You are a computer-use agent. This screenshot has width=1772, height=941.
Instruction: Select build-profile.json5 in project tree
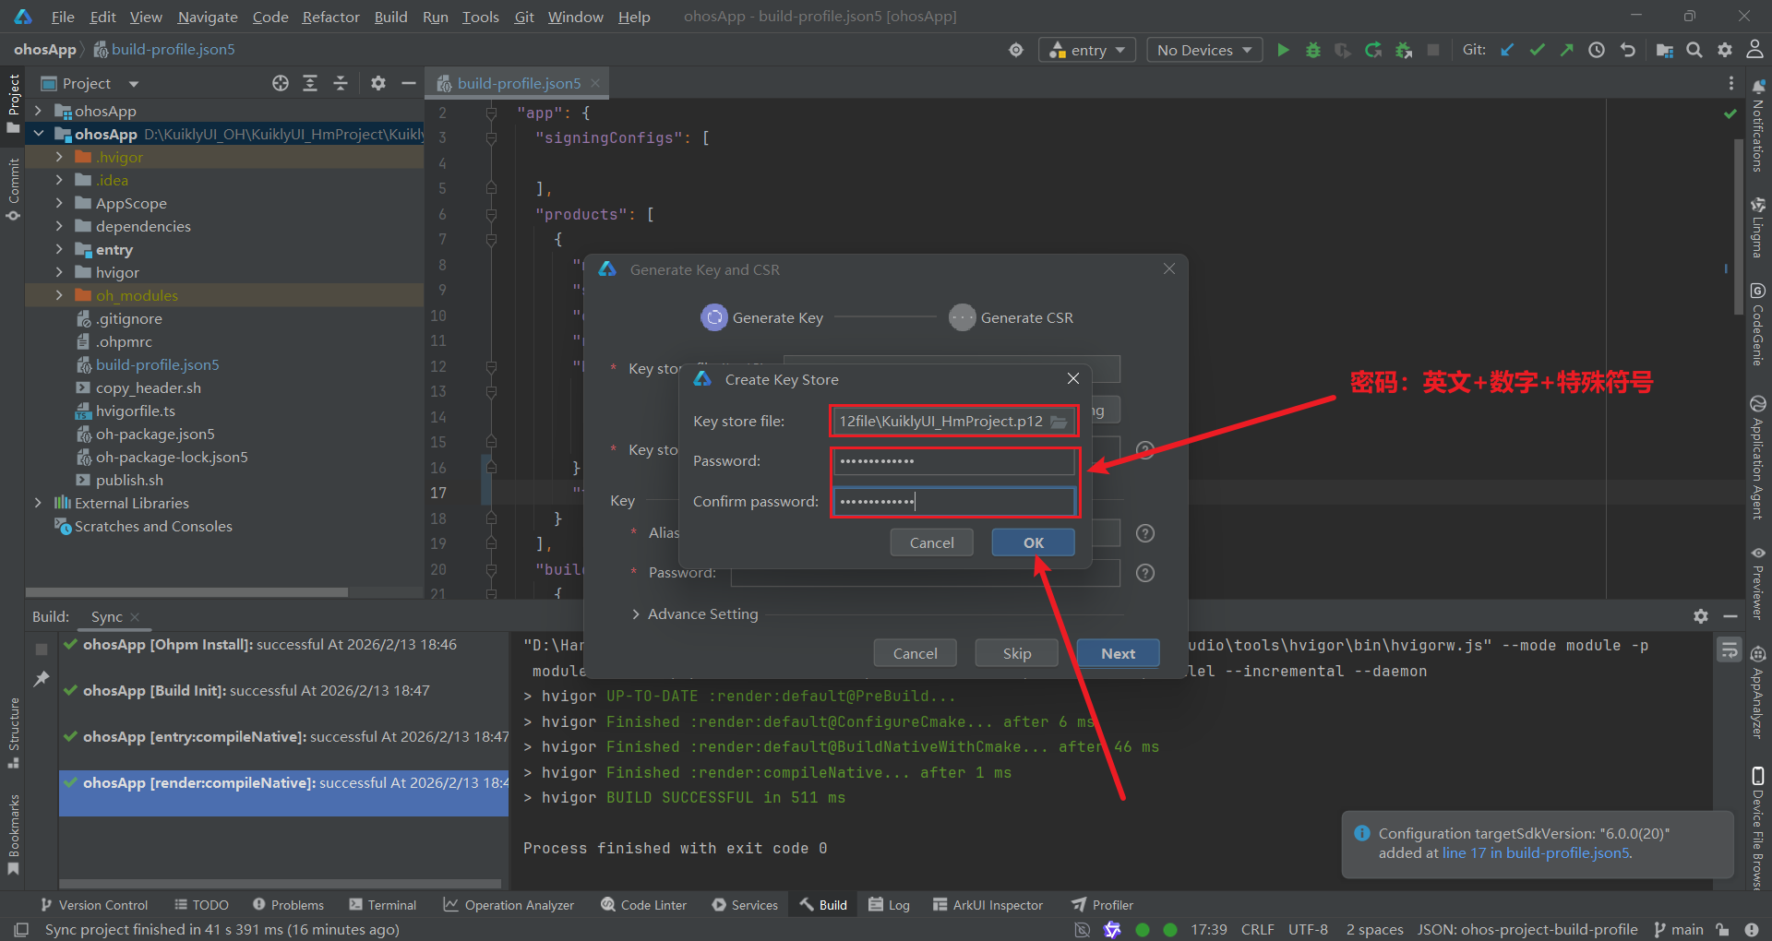pyautogui.click(x=157, y=364)
